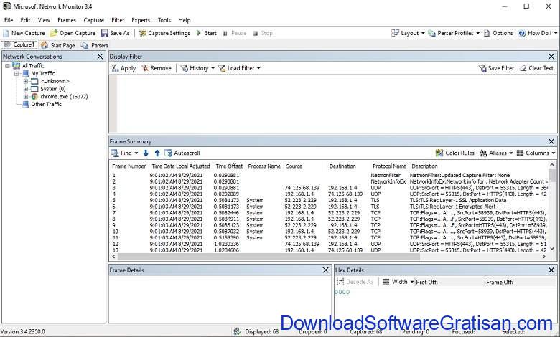Expand the System (0) node
This screenshot has height=337, width=560.
click(26, 89)
